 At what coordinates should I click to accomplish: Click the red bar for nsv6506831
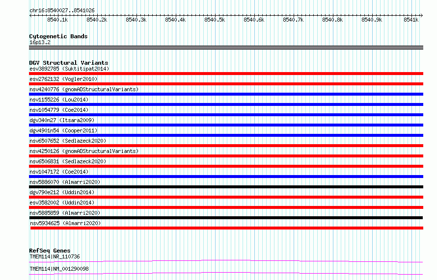(226, 166)
